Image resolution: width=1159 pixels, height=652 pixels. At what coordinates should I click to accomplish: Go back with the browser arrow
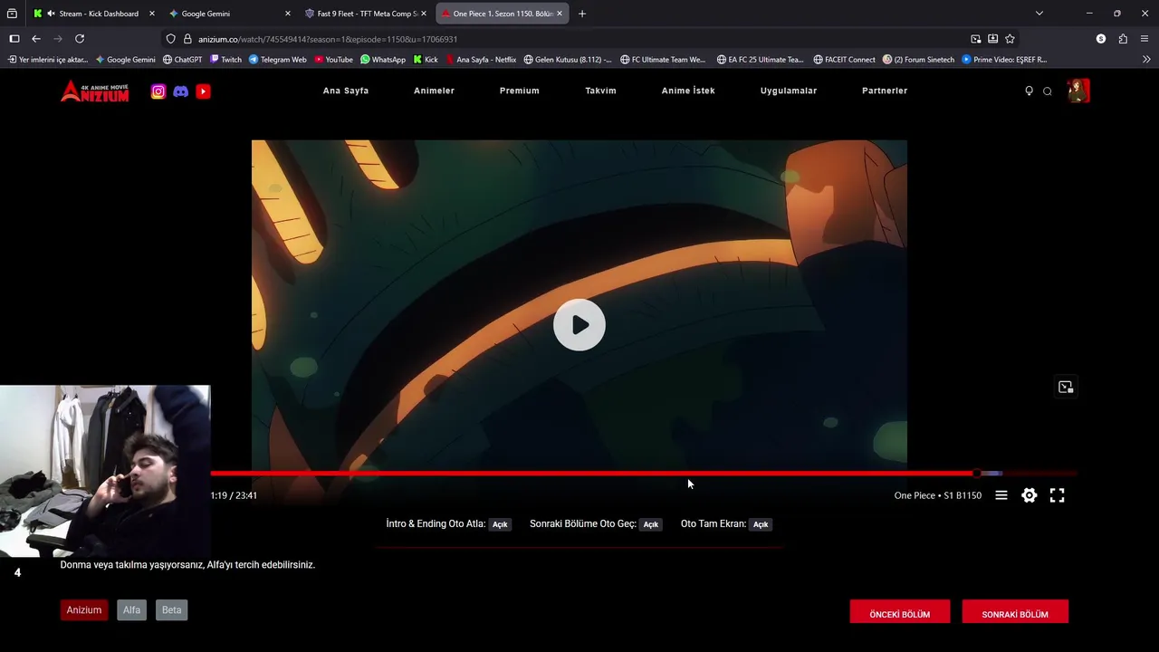[x=36, y=39]
